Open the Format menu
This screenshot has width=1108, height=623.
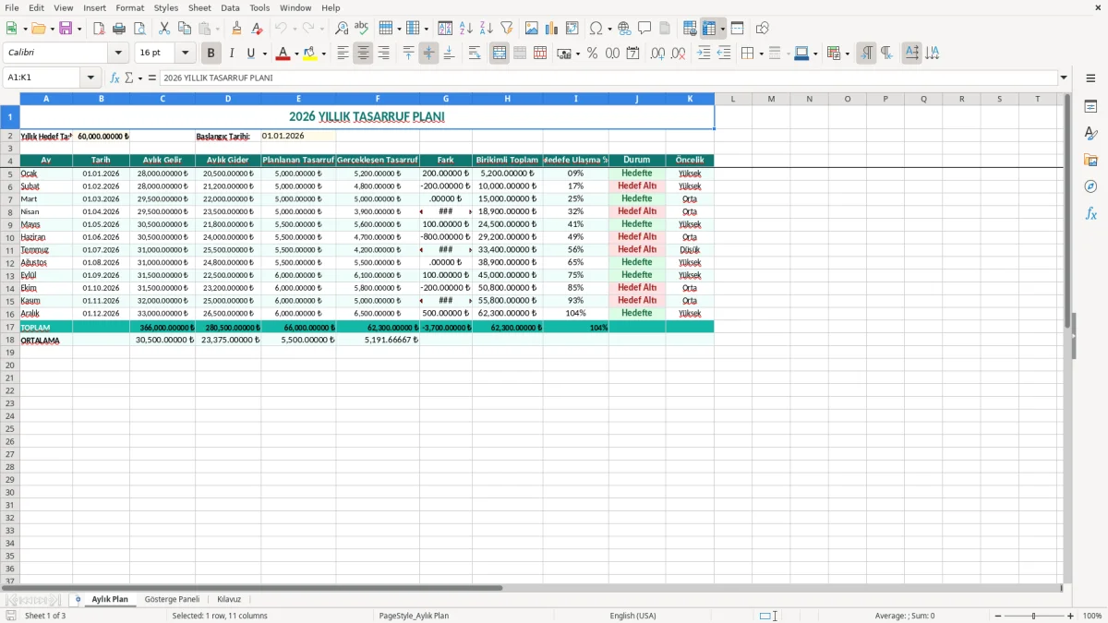130,7
